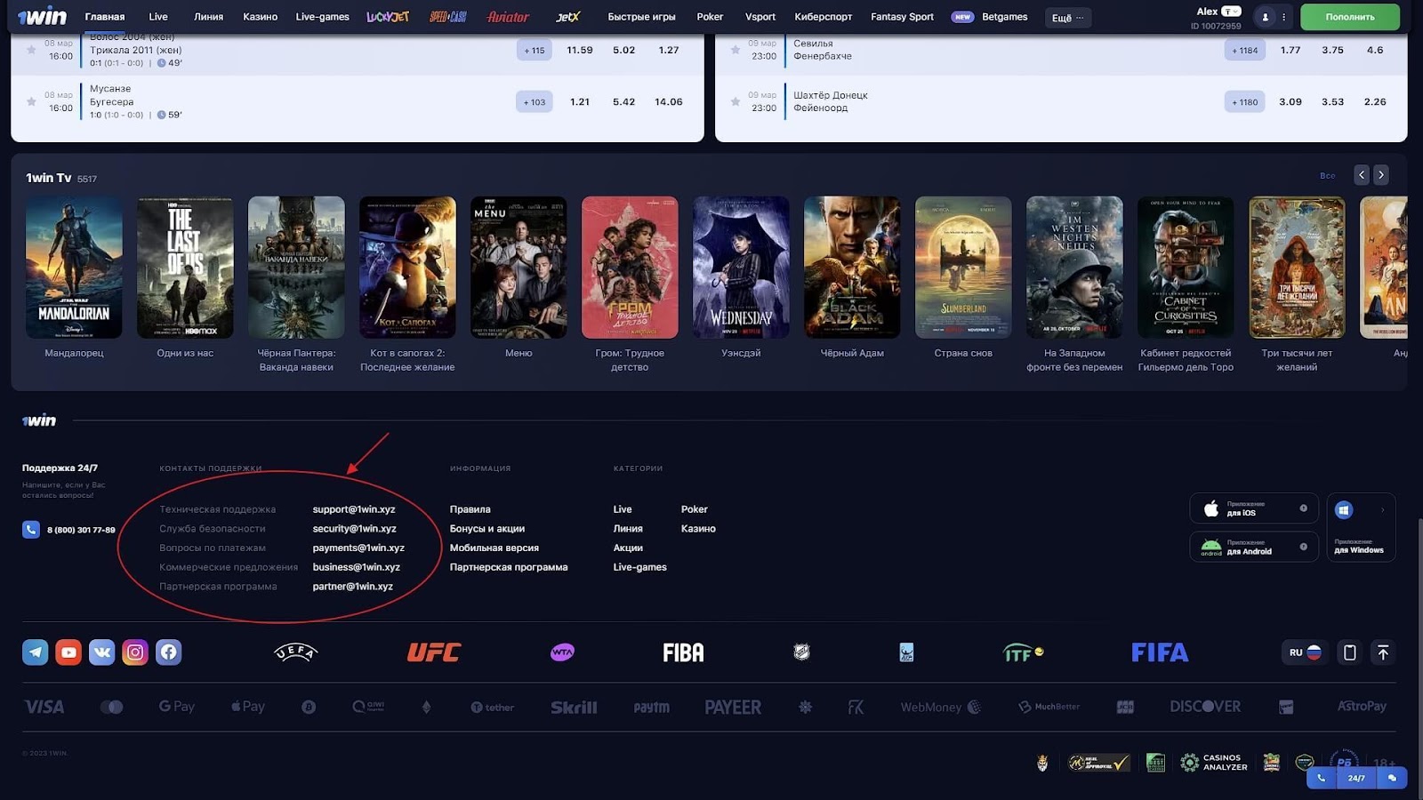1423x800 pixels.
Task: Favorite the Севилья – Фенербахче match star
Action: (735, 50)
